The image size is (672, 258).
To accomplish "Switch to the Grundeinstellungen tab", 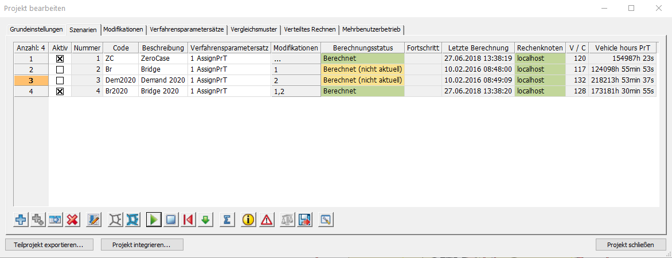I will coord(36,29).
